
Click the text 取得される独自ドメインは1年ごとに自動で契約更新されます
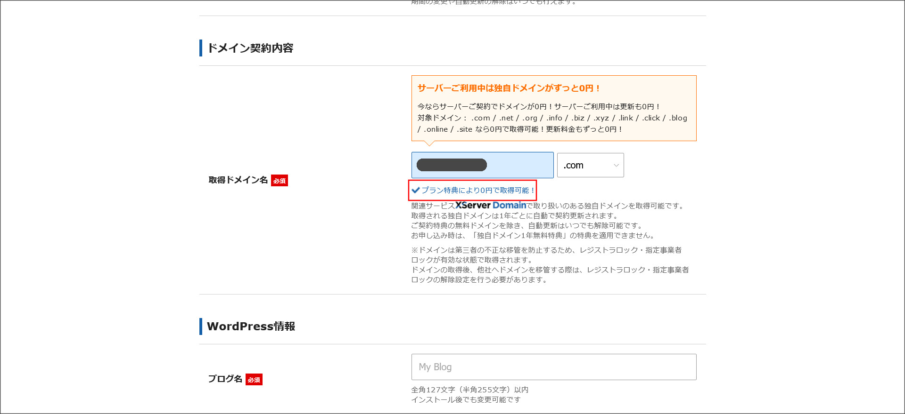point(514,215)
